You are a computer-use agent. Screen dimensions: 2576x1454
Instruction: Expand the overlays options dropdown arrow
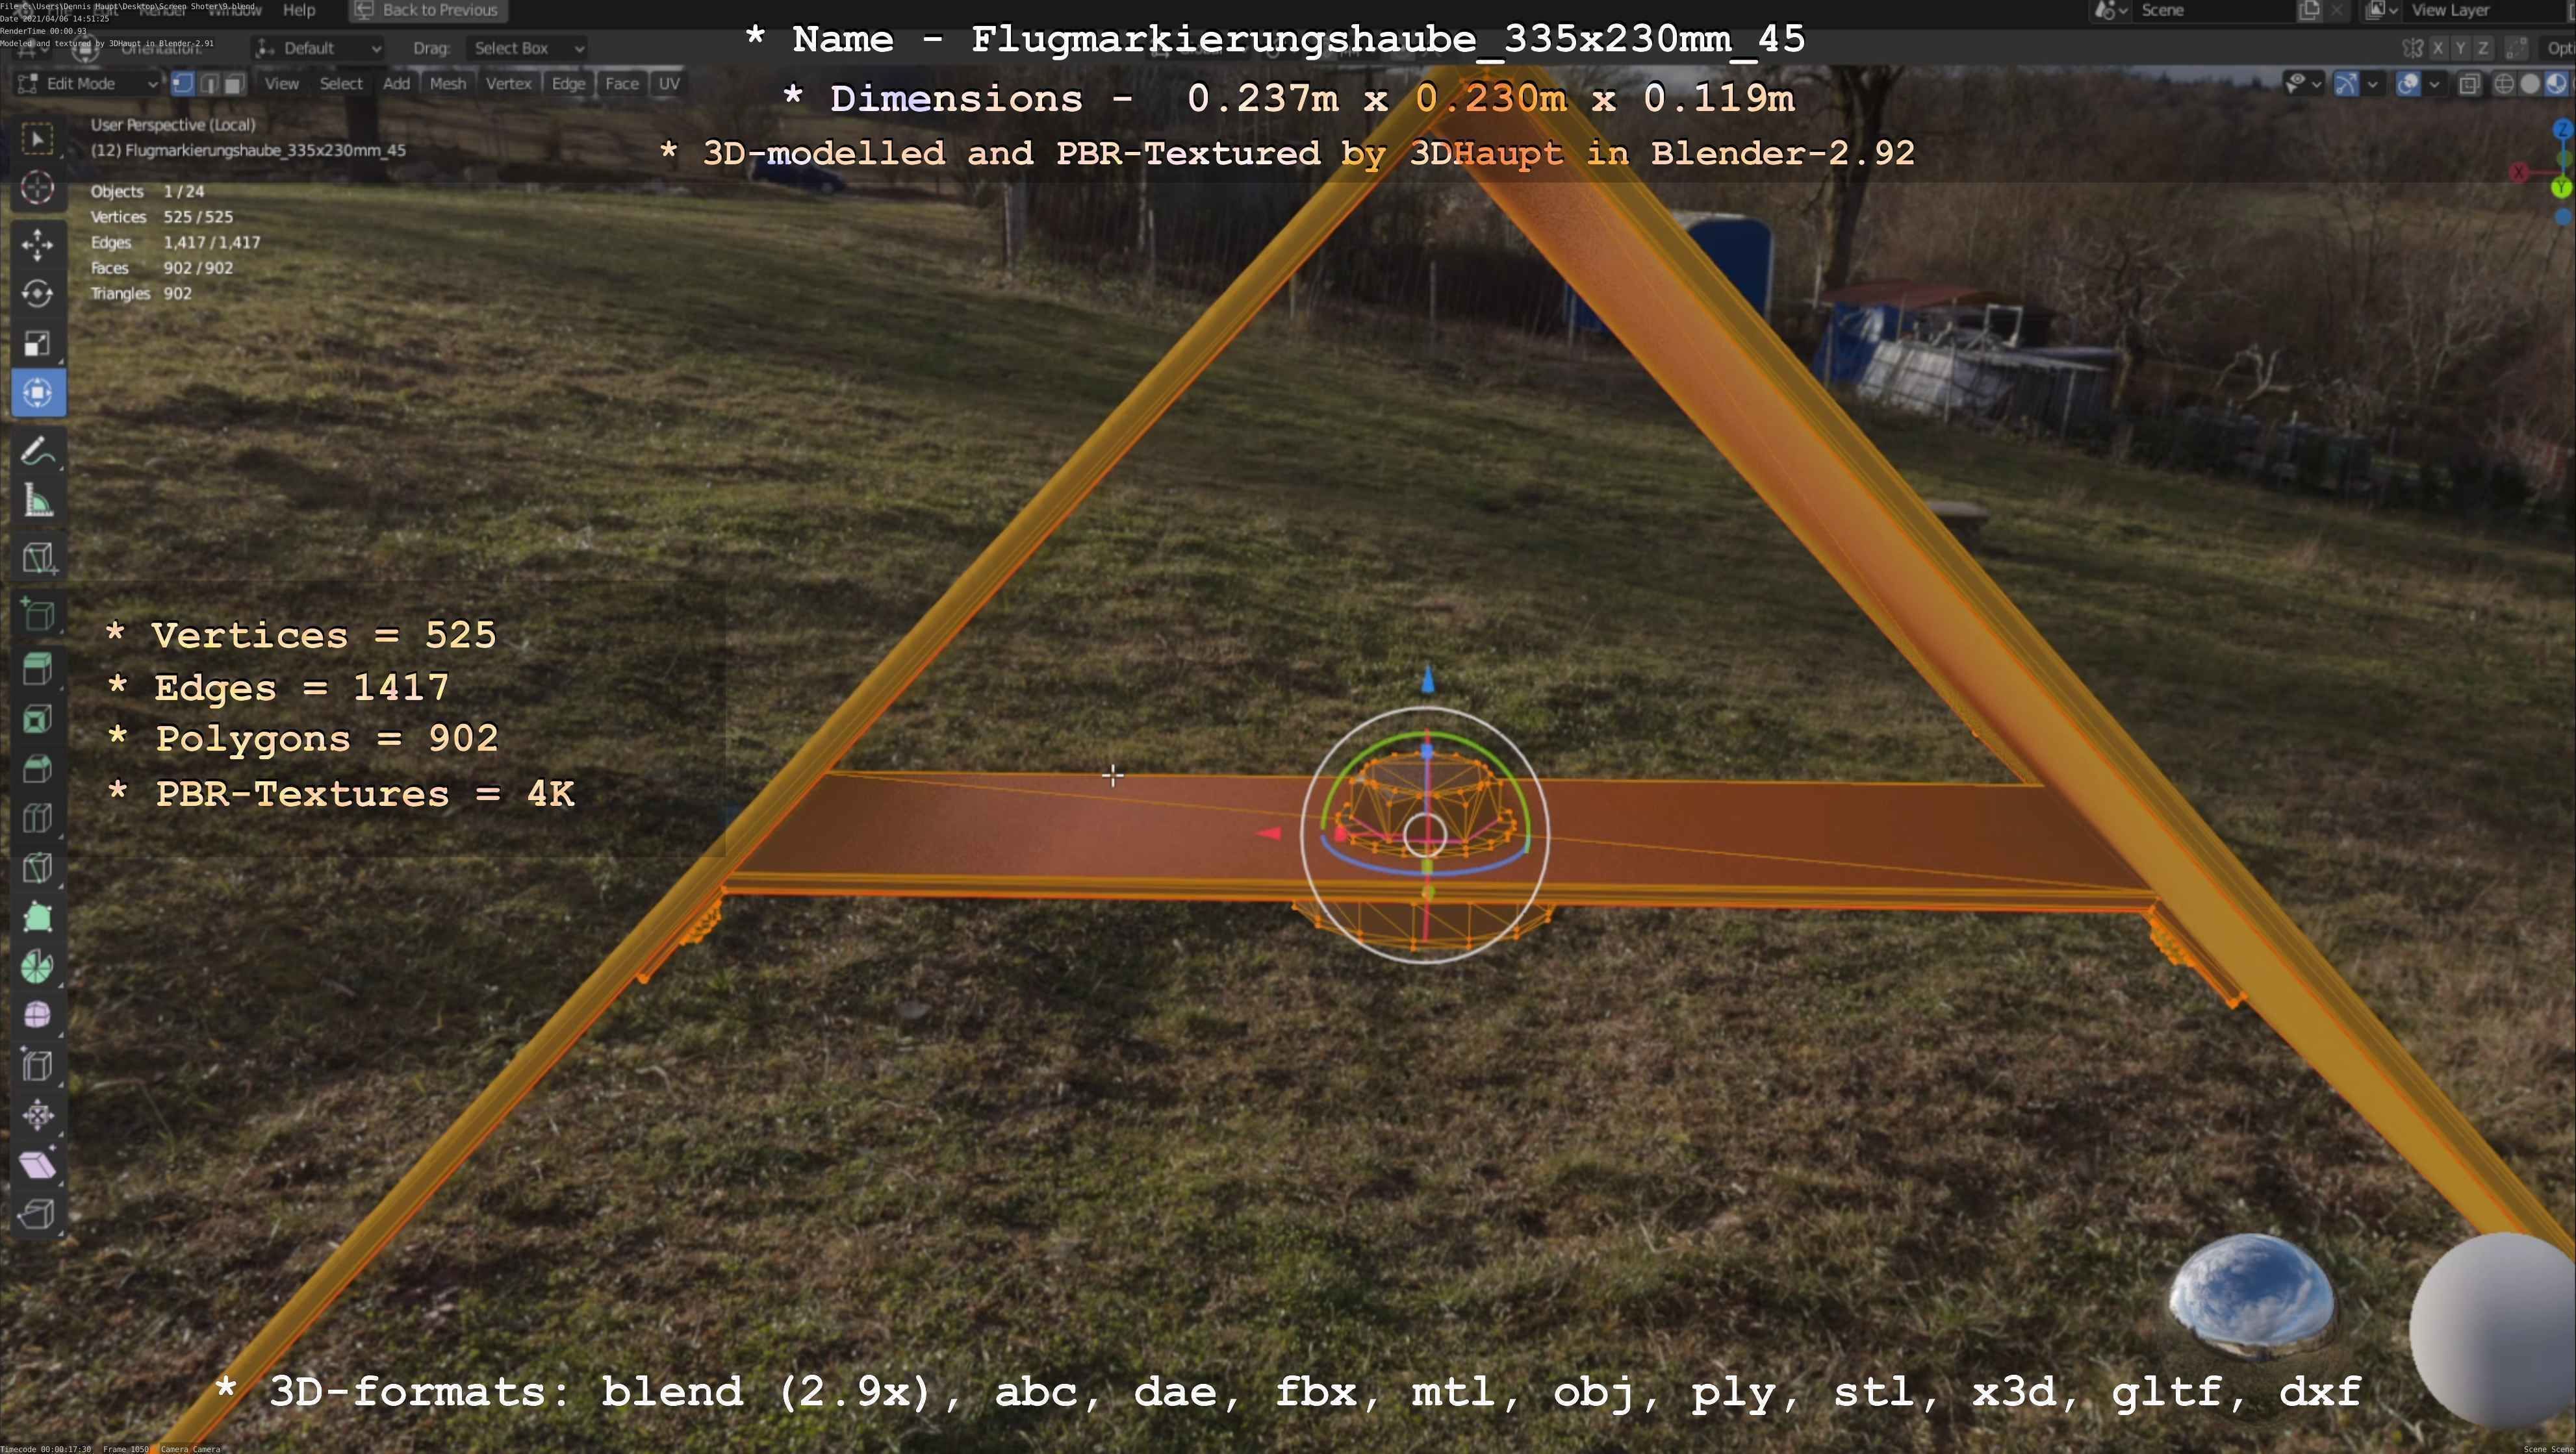point(2434,84)
